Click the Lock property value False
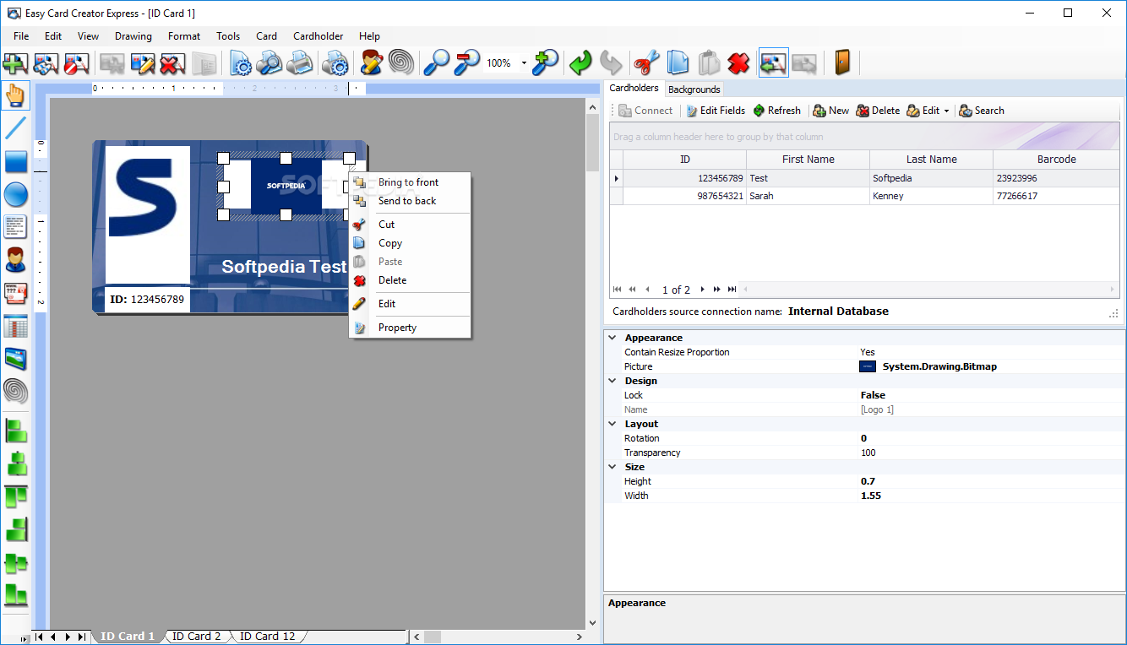The height and width of the screenshot is (645, 1127). click(992, 395)
